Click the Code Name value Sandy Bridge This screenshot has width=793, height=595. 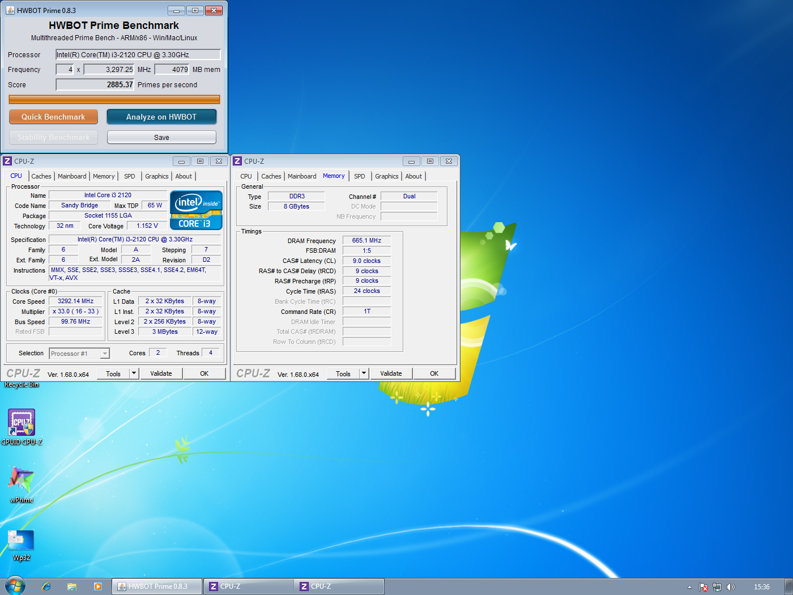(79, 205)
